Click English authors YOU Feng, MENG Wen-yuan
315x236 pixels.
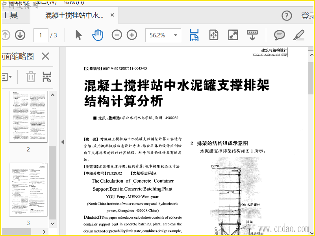pyautogui.click(x=132, y=197)
